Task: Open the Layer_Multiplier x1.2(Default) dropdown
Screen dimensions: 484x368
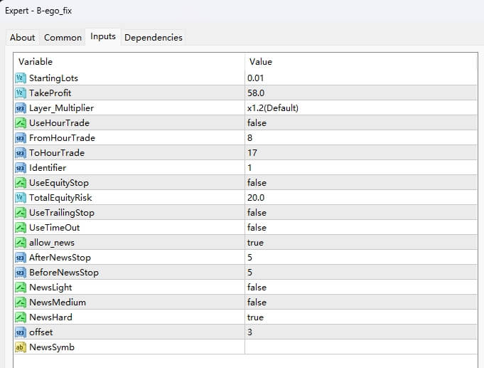Action: pos(272,107)
